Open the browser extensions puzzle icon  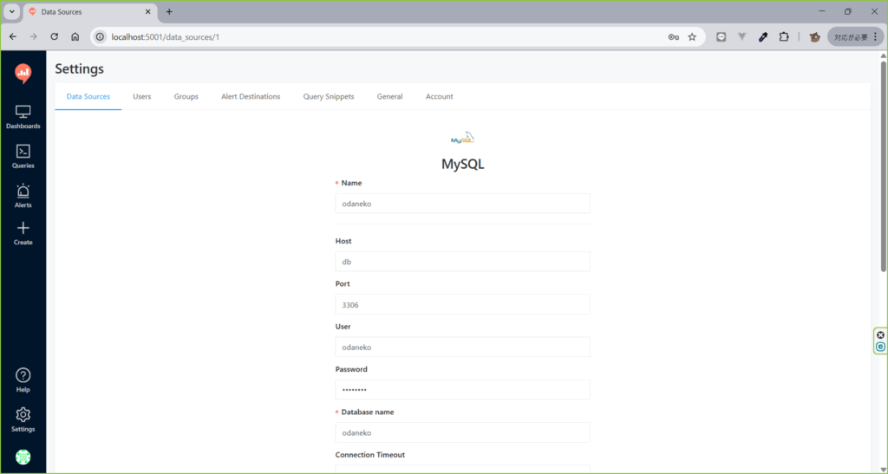[784, 37]
